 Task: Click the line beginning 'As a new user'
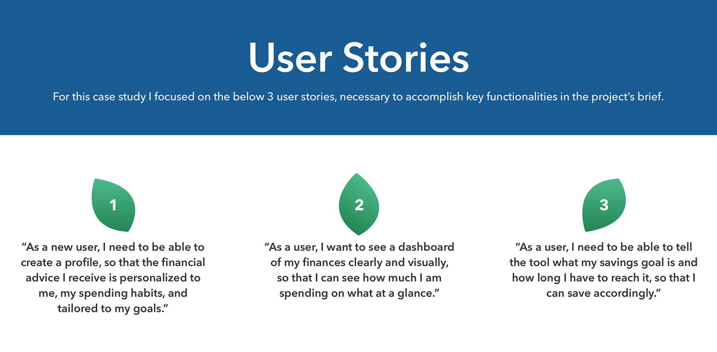[x=113, y=247]
